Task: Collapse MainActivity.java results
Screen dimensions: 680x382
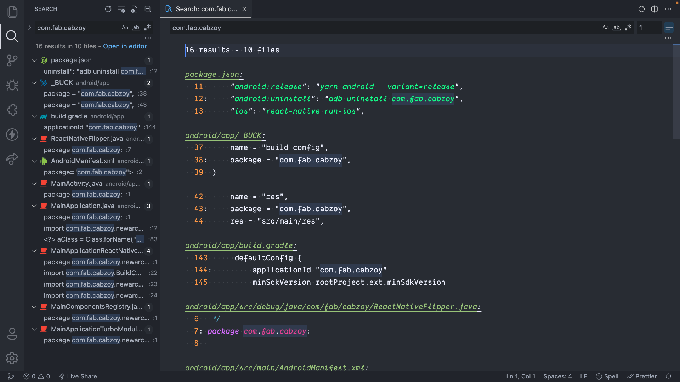Action: (x=34, y=184)
